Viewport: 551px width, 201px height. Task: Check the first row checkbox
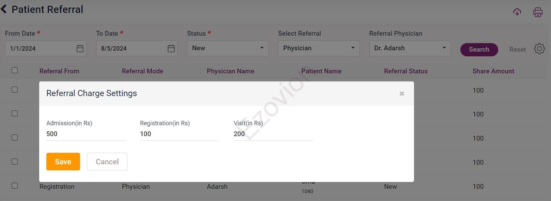pos(15,90)
